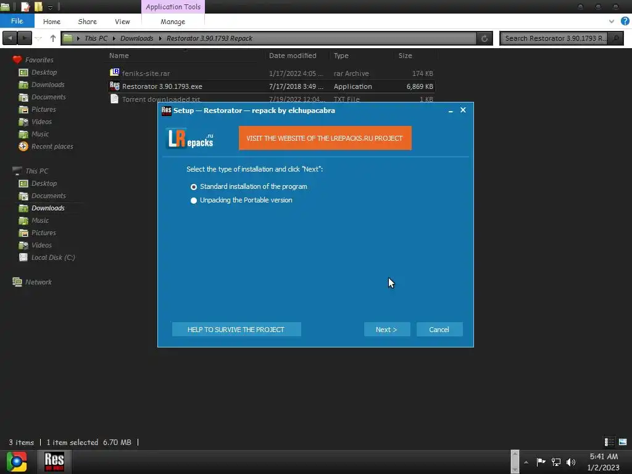
Task: Select Unpacking the Portable version option
Action: (x=241, y=201)
